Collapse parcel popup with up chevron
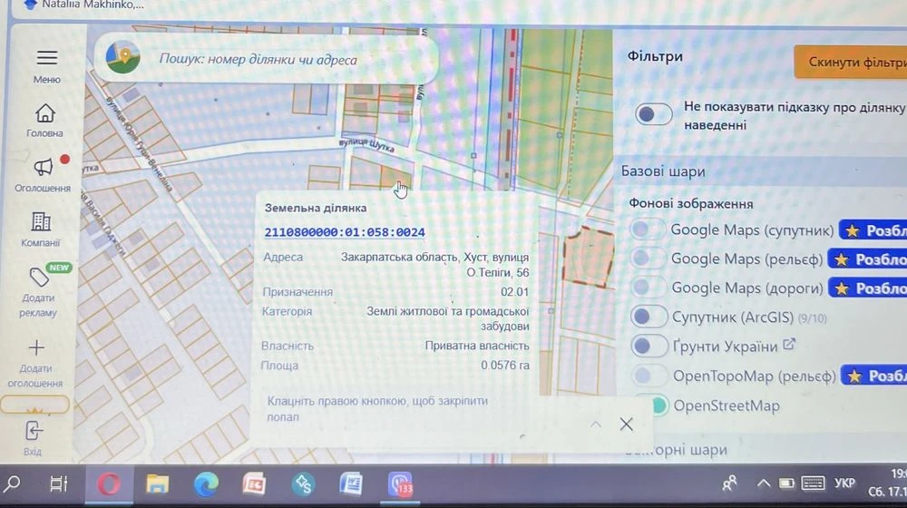 [x=595, y=425]
